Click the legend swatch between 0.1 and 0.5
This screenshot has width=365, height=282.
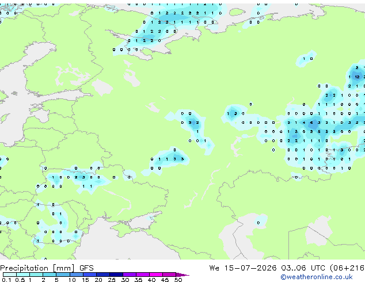click(x=10, y=275)
